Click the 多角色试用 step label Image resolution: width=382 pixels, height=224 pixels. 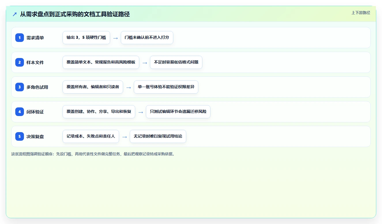pyautogui.click(x=37, y=87)
